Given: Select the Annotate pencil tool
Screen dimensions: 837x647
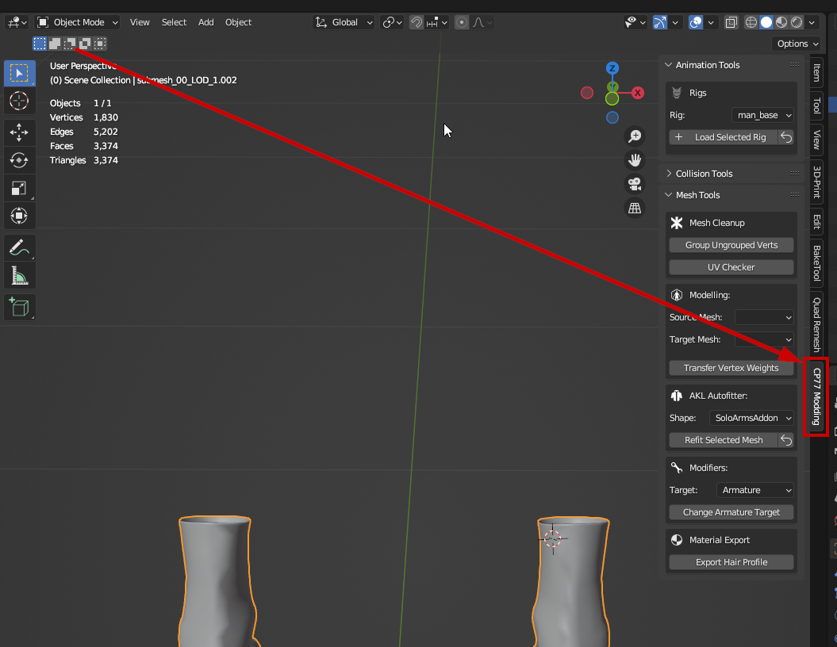Looking at the screenshot, I should click(19, 247).
